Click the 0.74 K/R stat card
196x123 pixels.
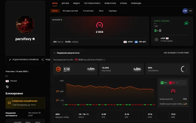[x=133, y=116]
